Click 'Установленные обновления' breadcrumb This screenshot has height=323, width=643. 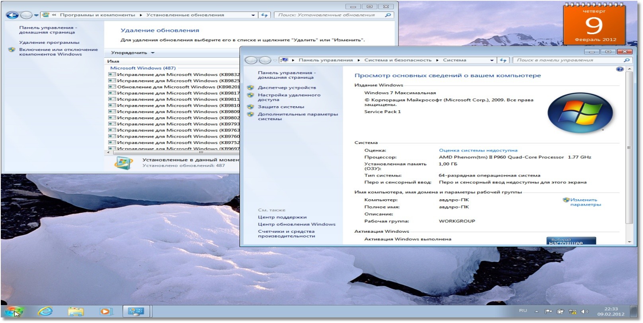pos(185,15)
